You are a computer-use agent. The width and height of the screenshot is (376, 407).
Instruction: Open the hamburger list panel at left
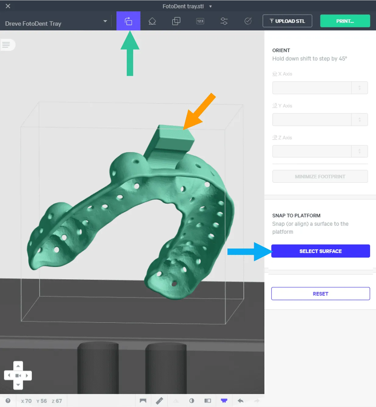[x=6, y=45]
